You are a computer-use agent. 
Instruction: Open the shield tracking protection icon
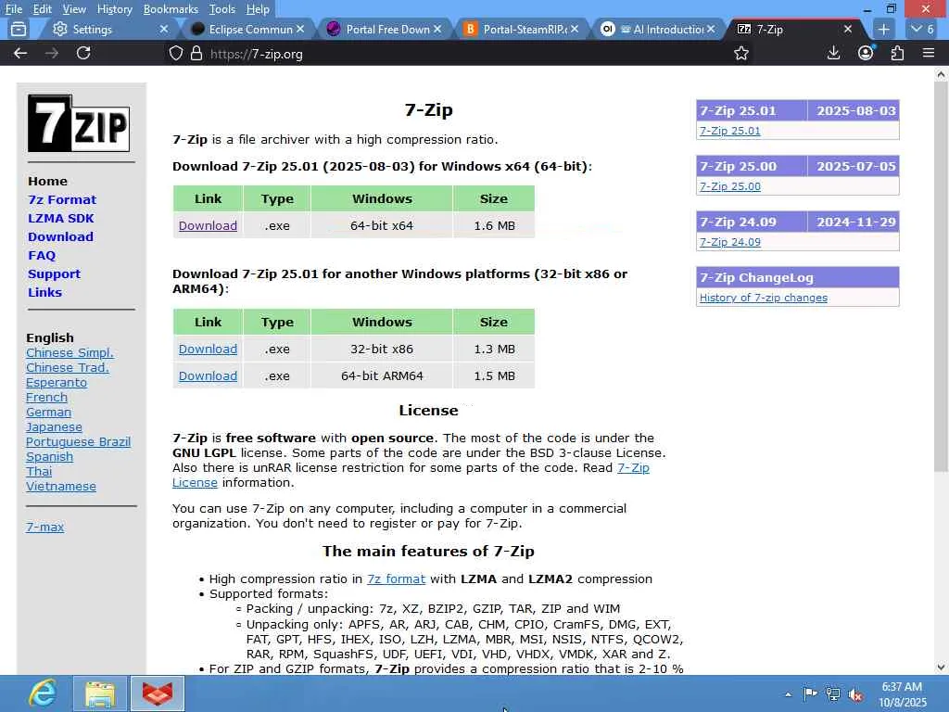[x=175, y=53]
